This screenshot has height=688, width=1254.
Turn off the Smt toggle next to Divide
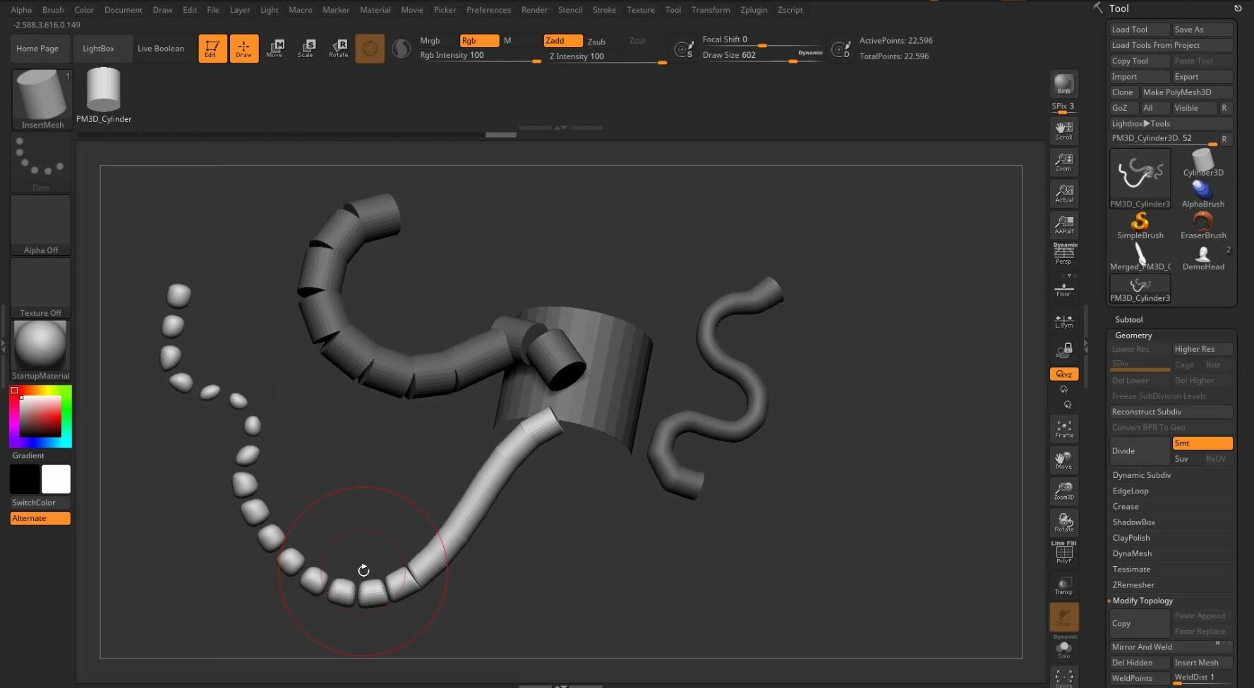click(1202, 443)
